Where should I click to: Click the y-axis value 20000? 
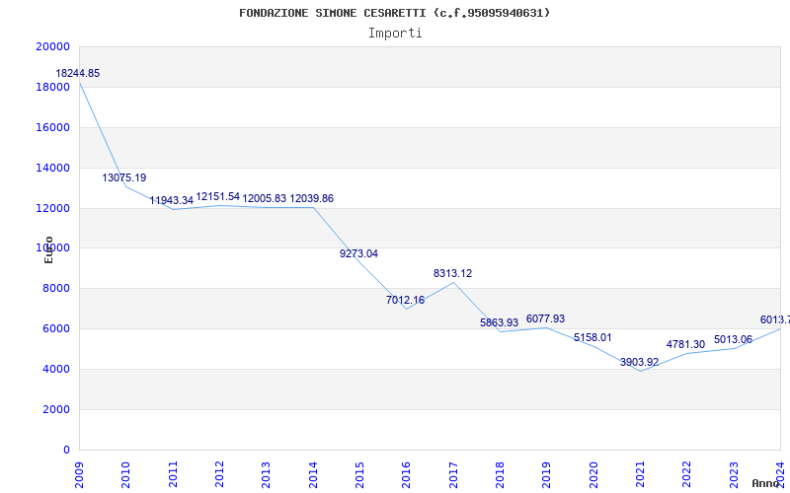(x=52, y=46)
